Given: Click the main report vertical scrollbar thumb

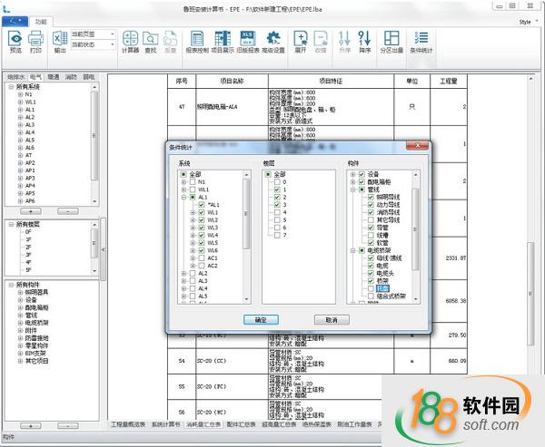Looking at the screenshot, I should coord(530,293).
